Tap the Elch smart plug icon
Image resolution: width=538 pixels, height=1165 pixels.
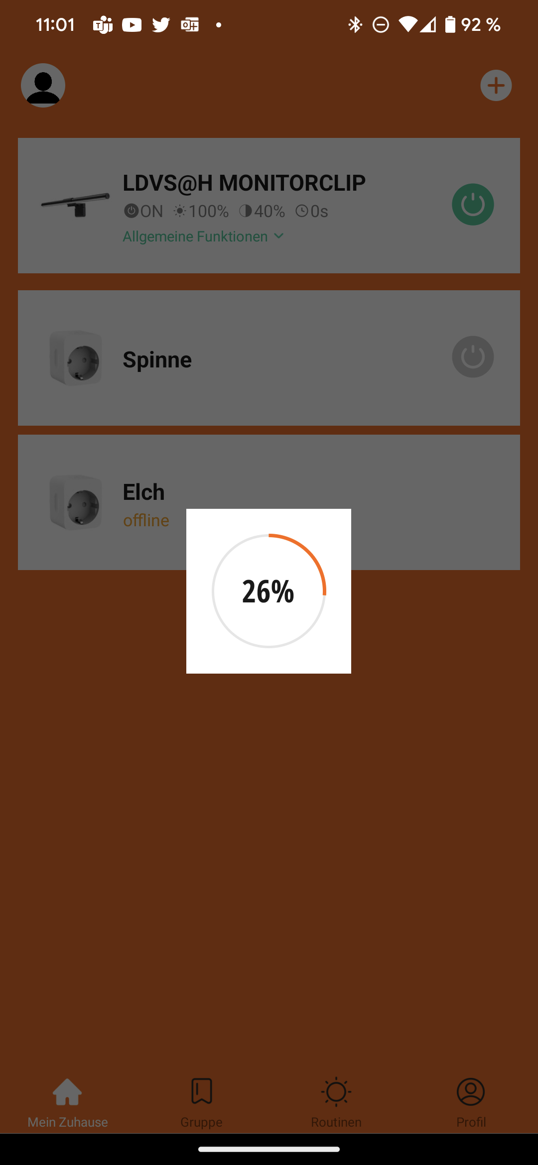coord(76,502)
